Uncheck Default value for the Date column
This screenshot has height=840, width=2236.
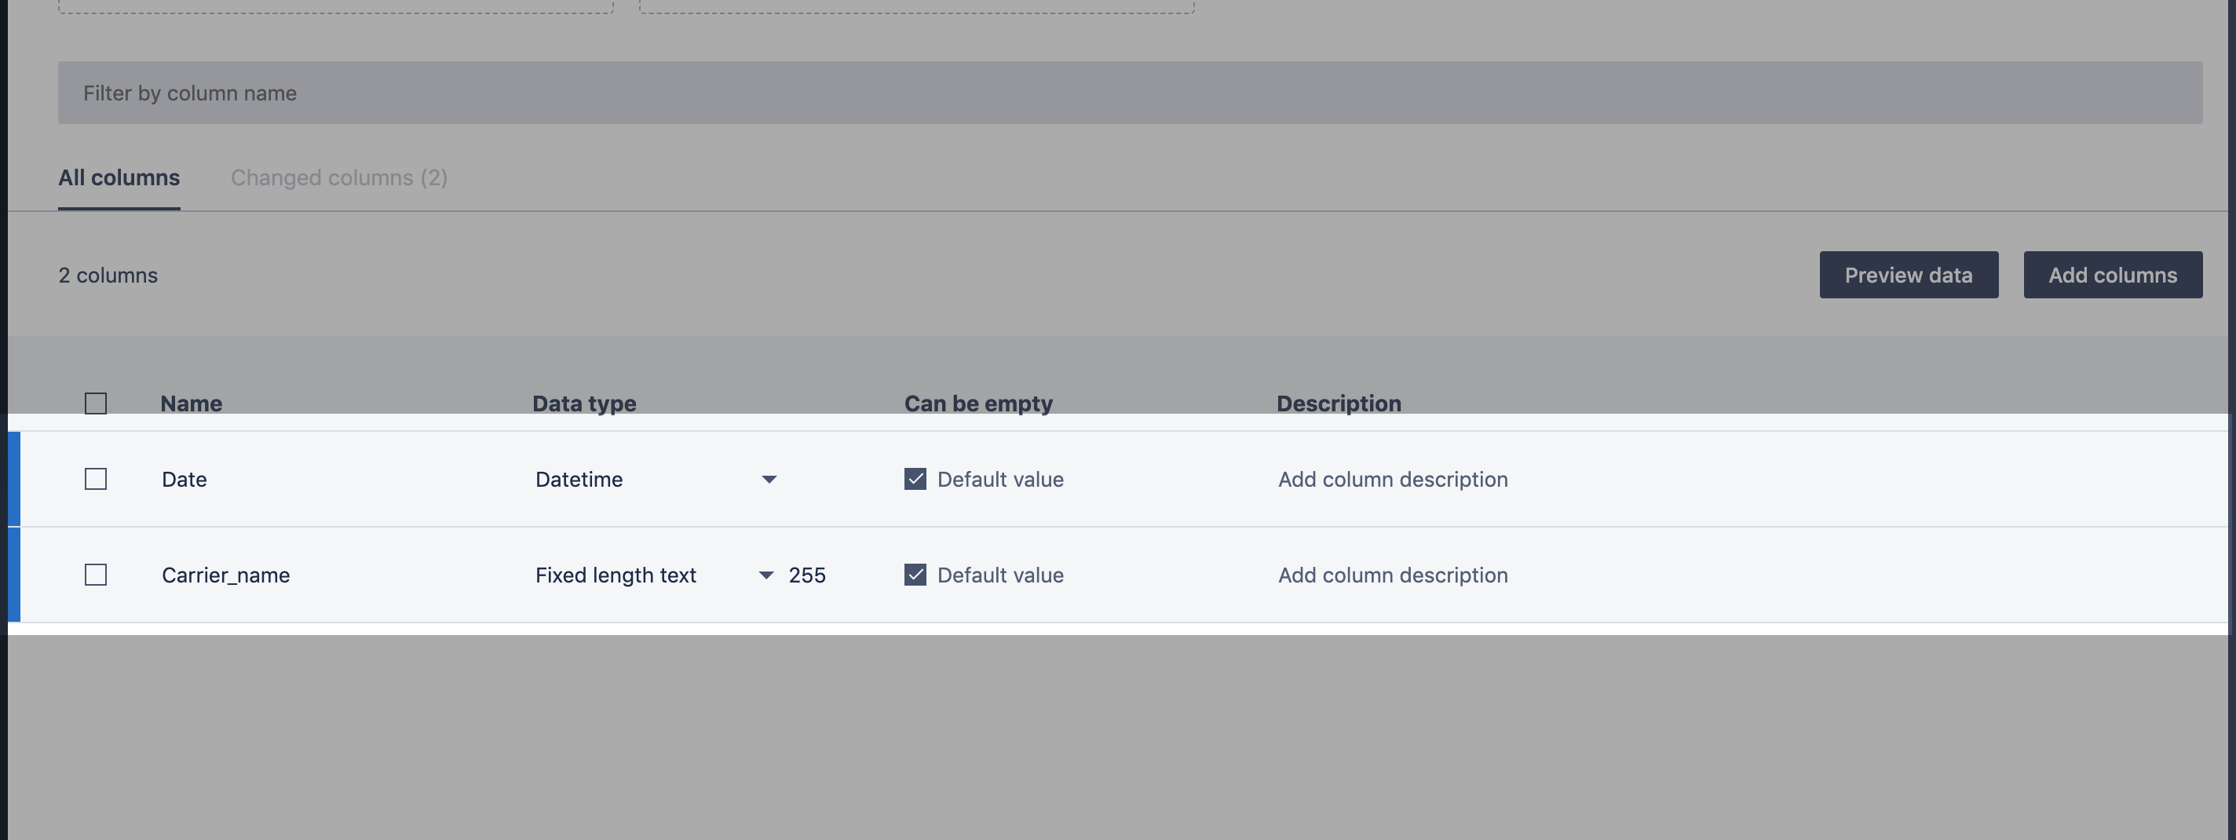point(915,479)
